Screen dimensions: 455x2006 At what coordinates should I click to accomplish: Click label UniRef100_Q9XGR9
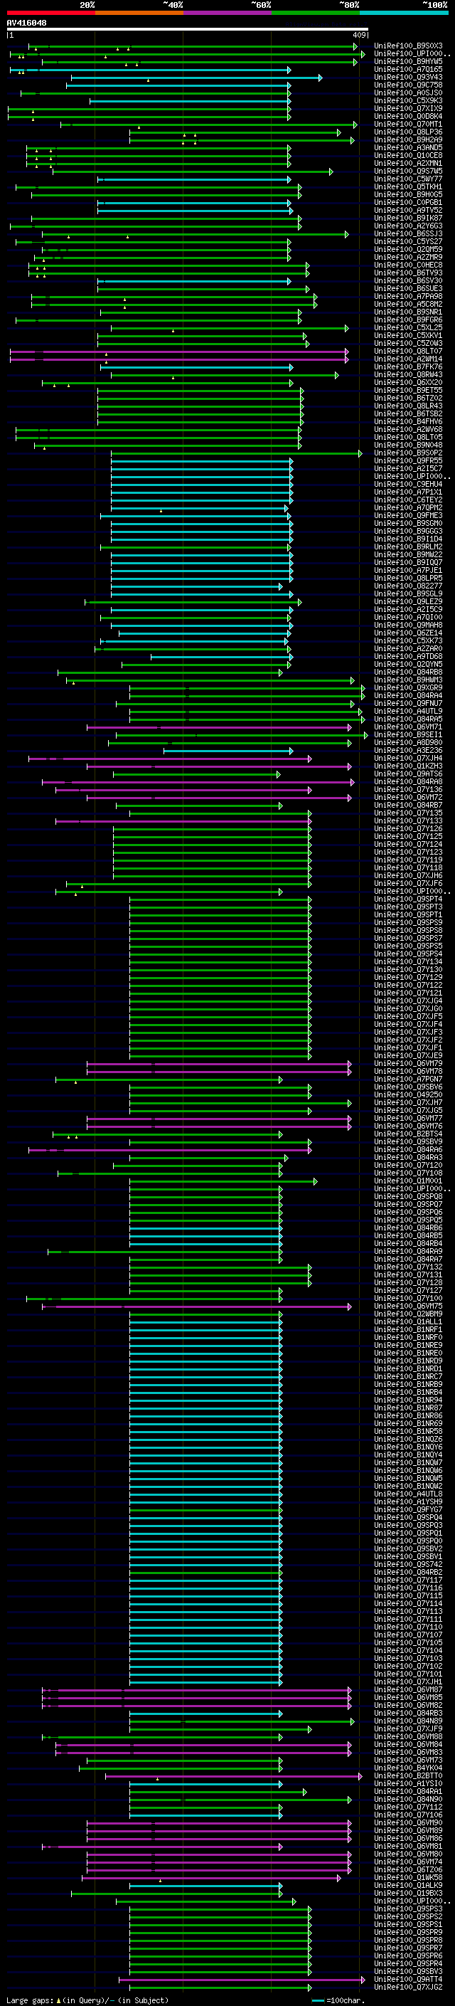click(408, 687)
